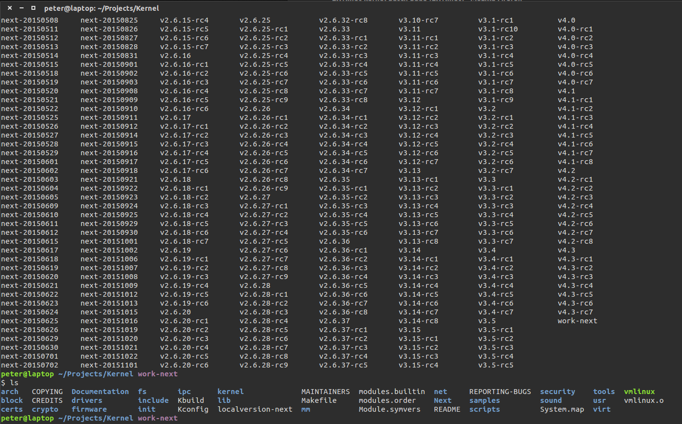Screen dimensions: 682x424
Task: Click the final prompt line work-next
Action: click(158, 418)
